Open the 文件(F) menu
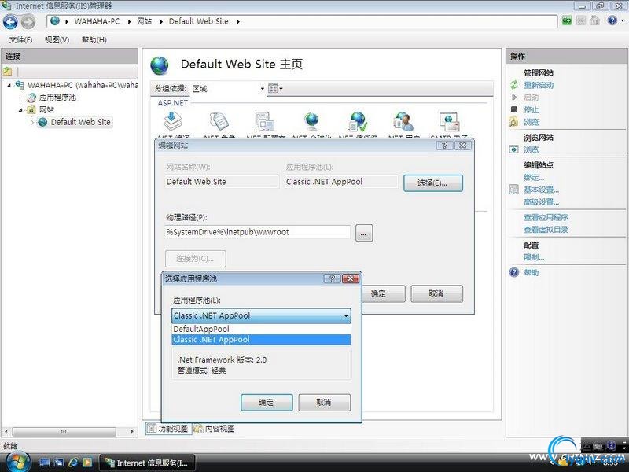 (x=20, y=40)
